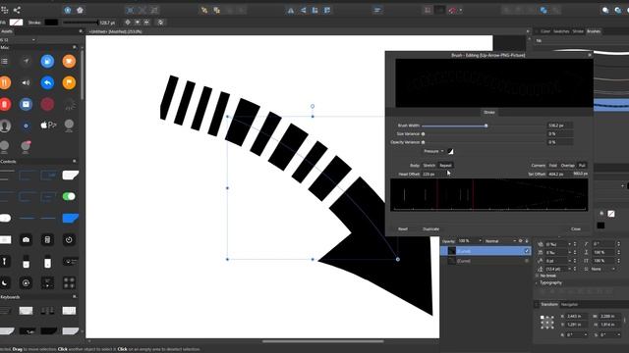Open the layer Opacity percentage dropdown
The image size is (629, 353).
(x=470, y=241)
